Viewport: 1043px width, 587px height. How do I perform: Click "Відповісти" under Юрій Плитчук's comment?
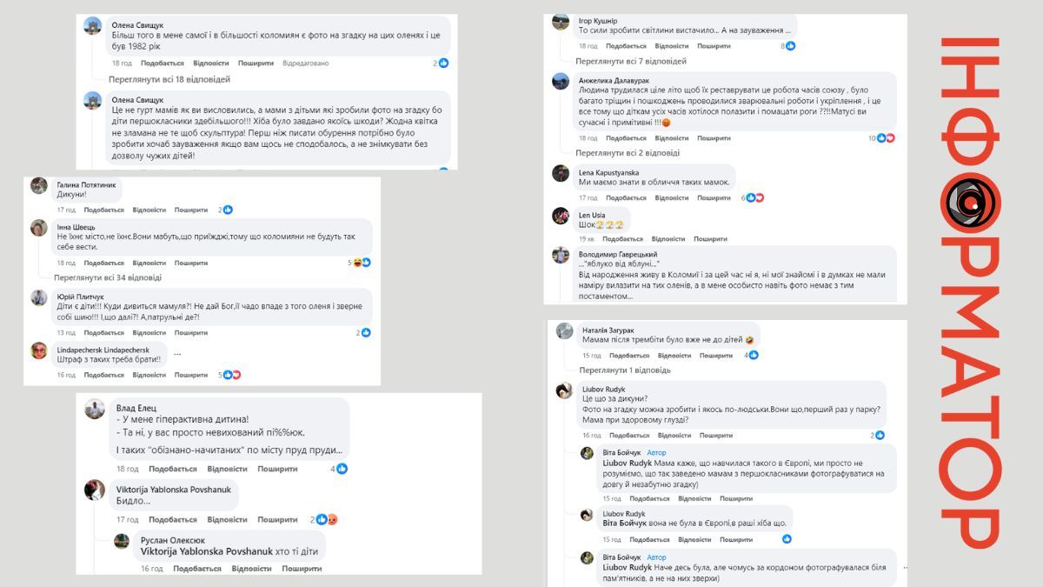pos(149,332)
